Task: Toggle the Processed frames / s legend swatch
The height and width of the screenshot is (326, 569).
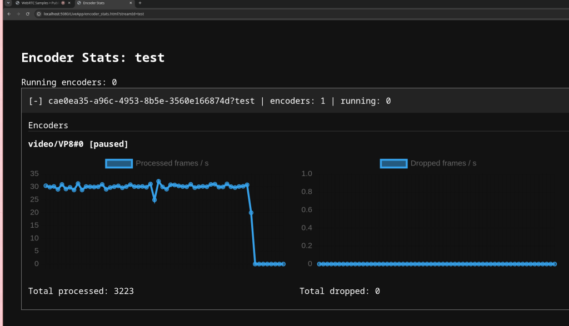Action: (x=119, y=163)
